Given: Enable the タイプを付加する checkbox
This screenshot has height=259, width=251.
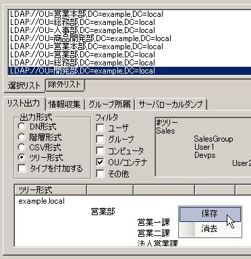Looking at the screenshot, I should [x=22, y=168].
